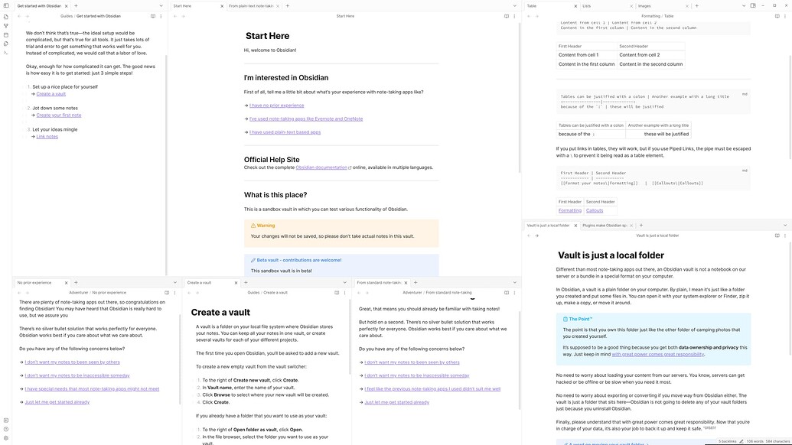Image resolution: width=792 pixels, height=445 pixels.
Task: Follow Create your first note link
Action: (x=59, y=115)
